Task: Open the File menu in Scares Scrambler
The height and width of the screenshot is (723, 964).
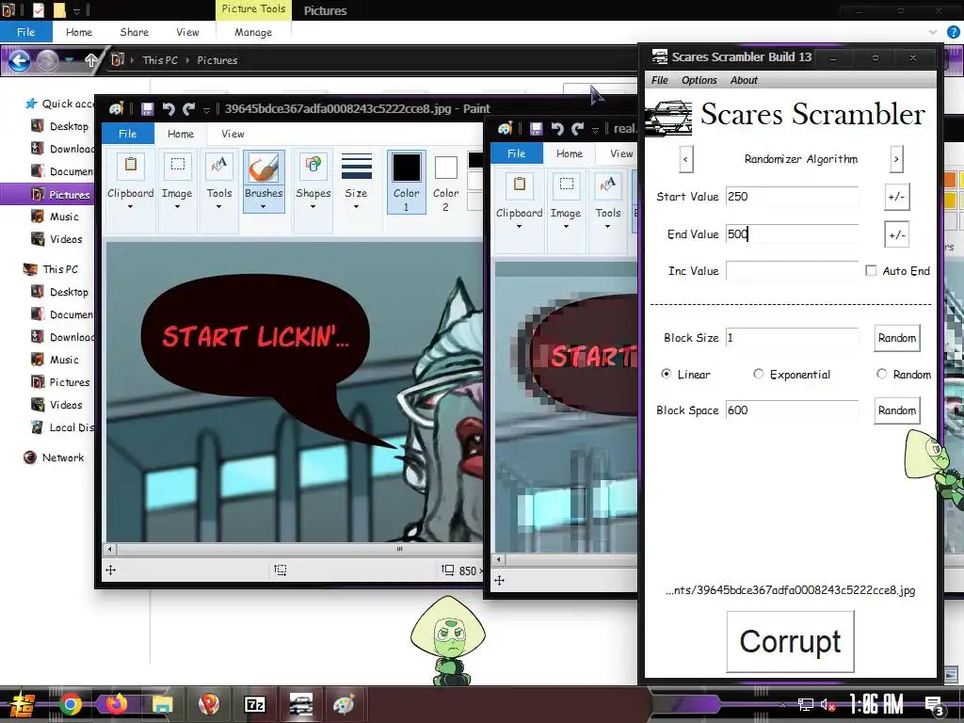Action: [x=659, y=80]
